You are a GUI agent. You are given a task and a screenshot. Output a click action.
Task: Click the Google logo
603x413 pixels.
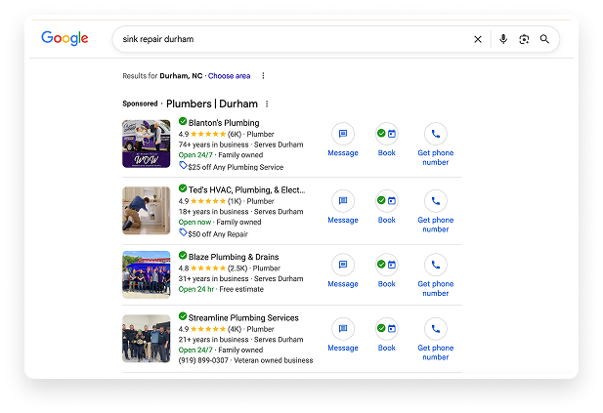(65, 39)
